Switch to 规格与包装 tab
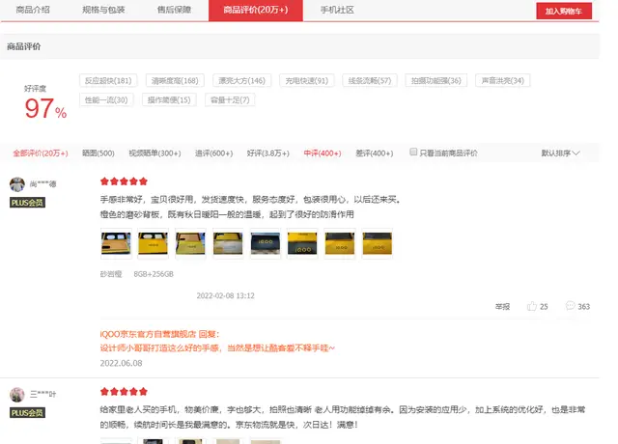The image size is (618, 444). point(103,10)
